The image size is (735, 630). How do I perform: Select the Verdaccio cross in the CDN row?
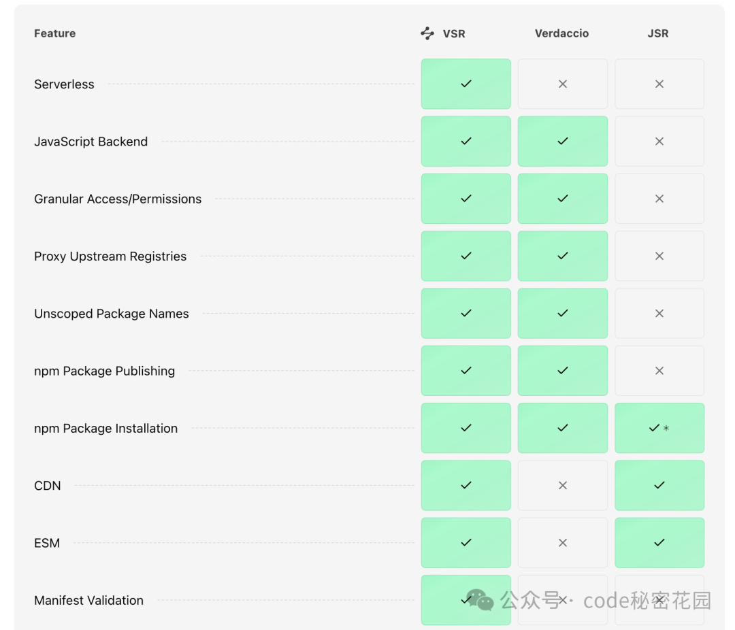coord(563,485)
